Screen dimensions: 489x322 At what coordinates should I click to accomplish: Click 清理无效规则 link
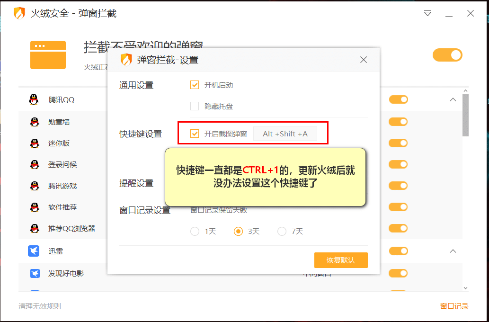click(40, 306)
